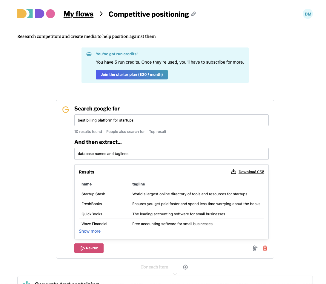The width and height of the screenshot is (326, 284).
Task: Select People also search for
Action: point(125,132)
